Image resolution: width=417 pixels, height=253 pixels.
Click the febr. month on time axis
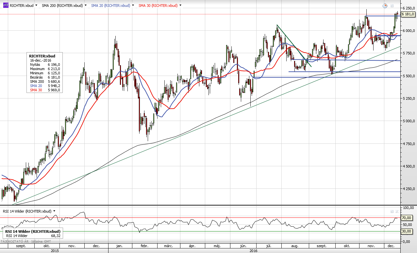144,246
